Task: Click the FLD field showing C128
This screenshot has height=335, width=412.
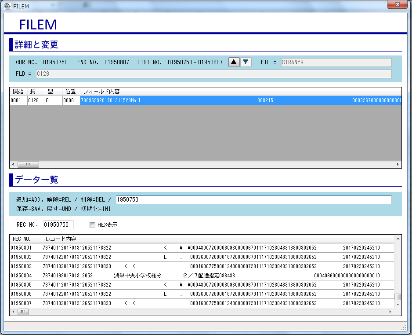Action: tap(213, 74)
